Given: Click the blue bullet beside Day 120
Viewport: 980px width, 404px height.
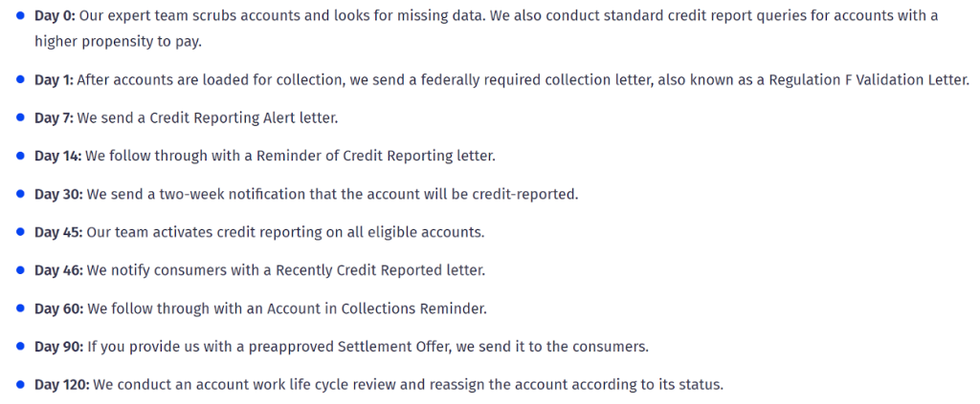Looking at the screenshot, I should pos(20,385).
